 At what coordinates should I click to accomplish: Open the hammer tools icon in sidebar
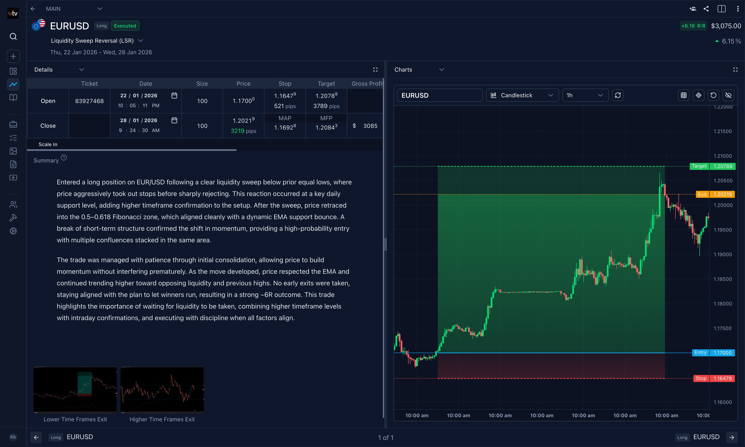(x=13, y=218)
